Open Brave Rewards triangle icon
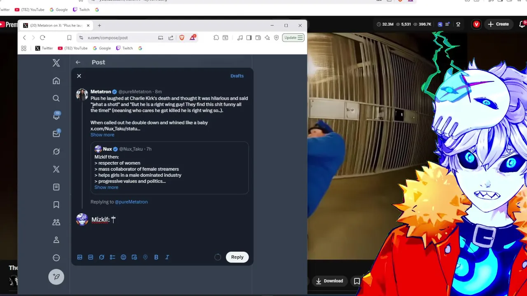This screenshot has width=527, height=296. click(193, 38)
